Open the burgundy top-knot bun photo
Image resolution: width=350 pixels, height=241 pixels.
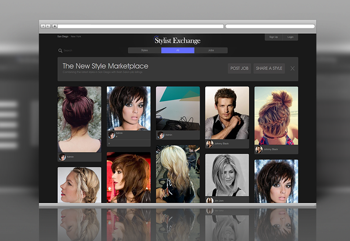[80, 119]
